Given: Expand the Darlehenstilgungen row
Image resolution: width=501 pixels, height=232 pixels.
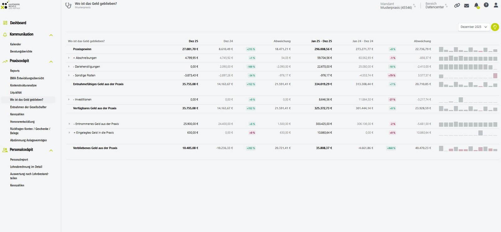Looking at the screenshot, I should click(x=69, y=67).
